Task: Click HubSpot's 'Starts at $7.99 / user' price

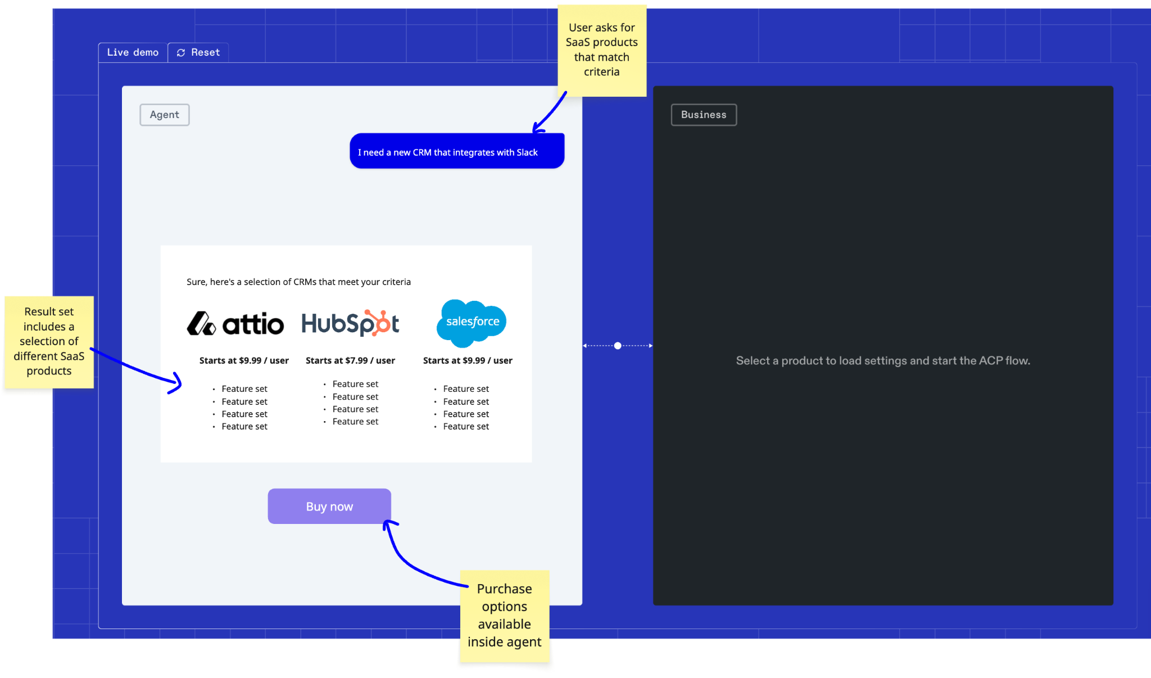Action: (x=350, y=360)
